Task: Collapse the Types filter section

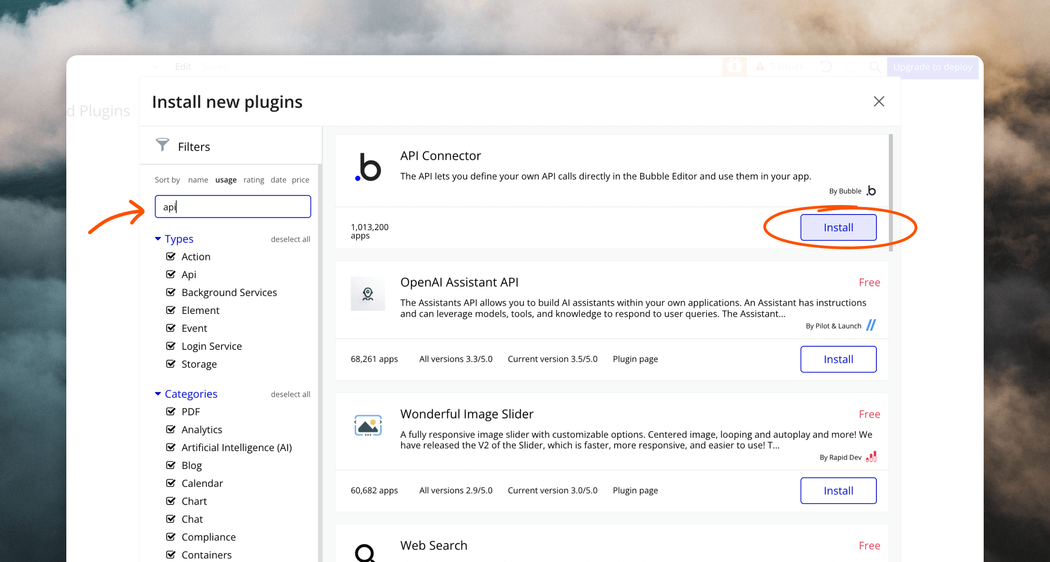Action: [174, 239]
